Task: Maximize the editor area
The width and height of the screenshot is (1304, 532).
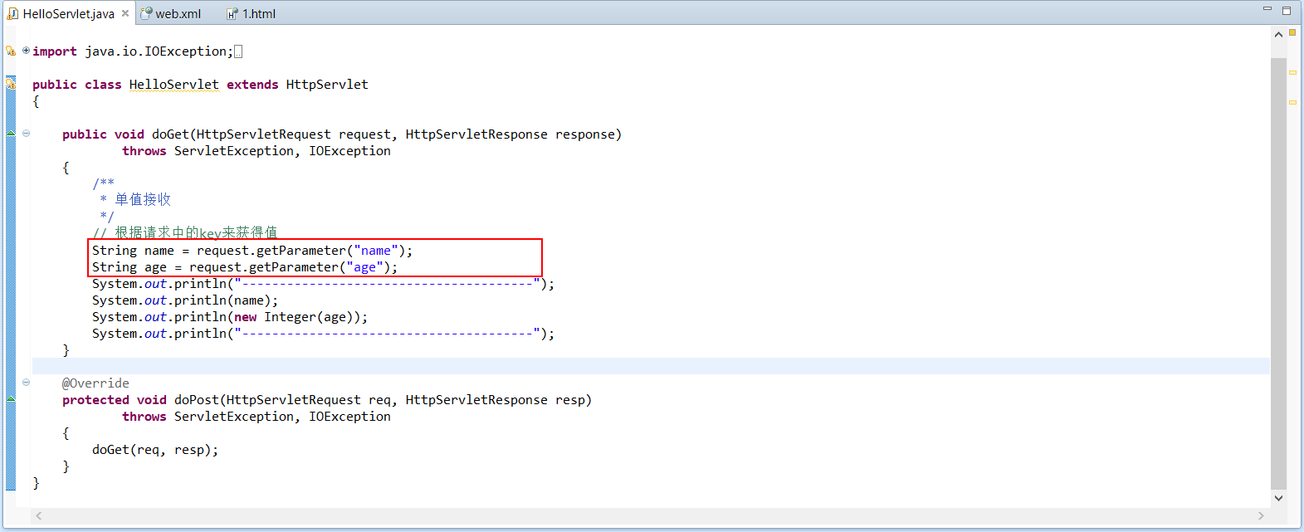Action: (x=1287, y=10)
